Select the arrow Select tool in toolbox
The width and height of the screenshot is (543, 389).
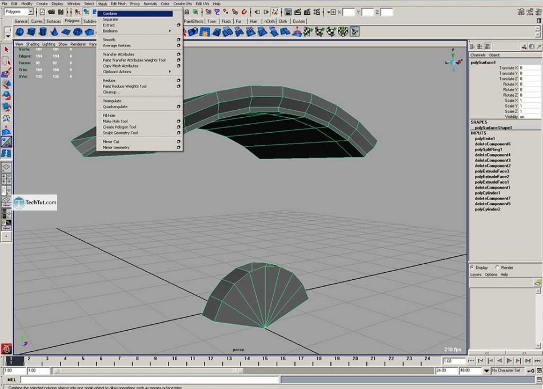(x=6, y=50)
